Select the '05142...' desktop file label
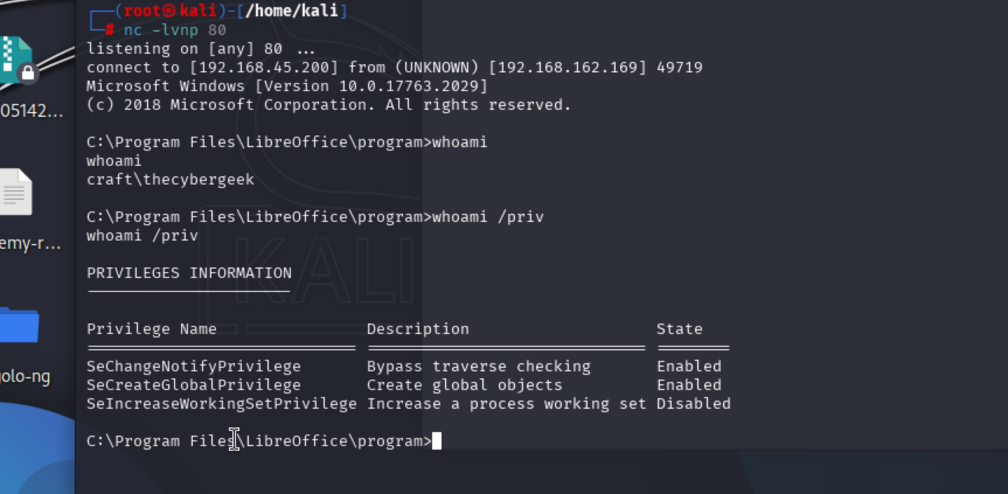 tap(32, 110)
